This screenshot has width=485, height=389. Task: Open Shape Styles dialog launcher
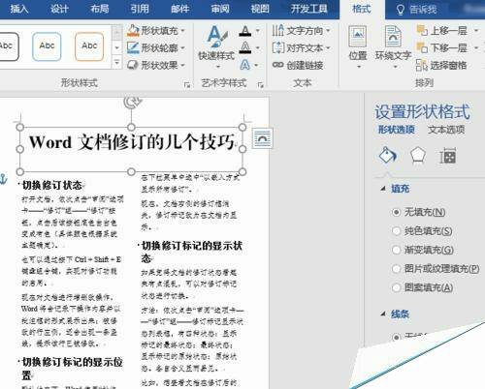pos(187,85)
